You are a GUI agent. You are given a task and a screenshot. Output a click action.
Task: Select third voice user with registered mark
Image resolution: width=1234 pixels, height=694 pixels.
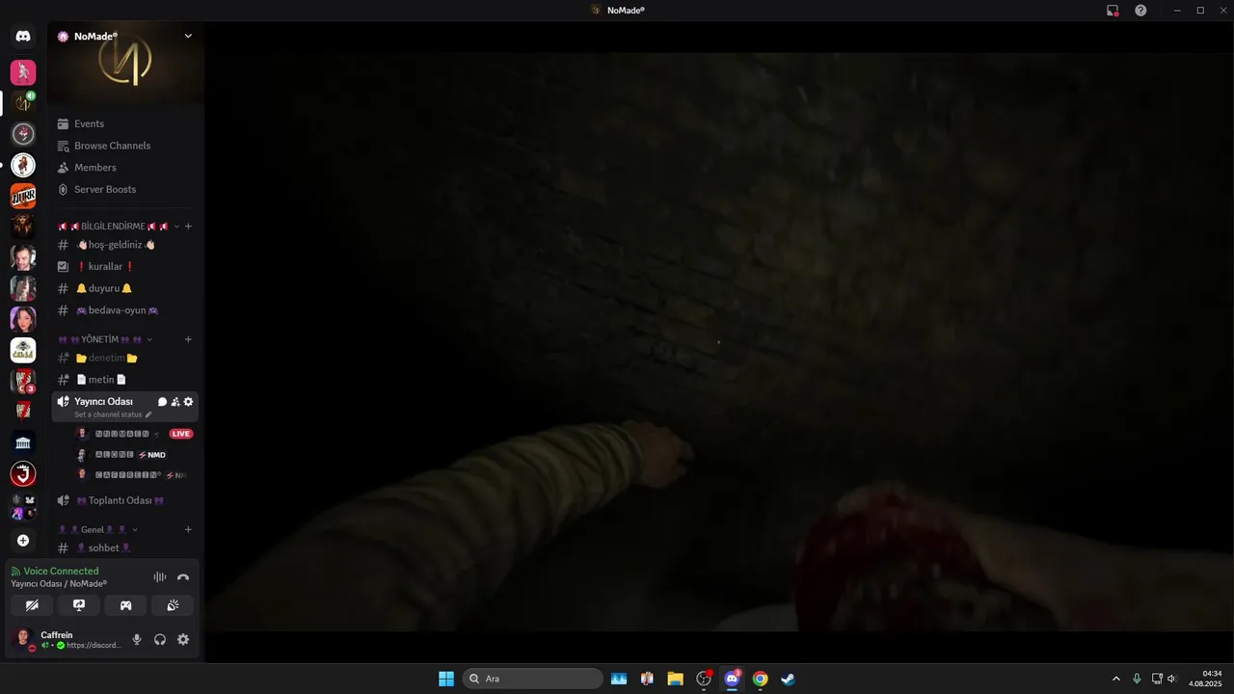pyautogui.click(x=133, y=475)
